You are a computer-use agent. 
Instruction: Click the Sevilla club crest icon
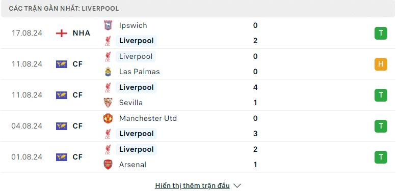(x=108, y=103)
